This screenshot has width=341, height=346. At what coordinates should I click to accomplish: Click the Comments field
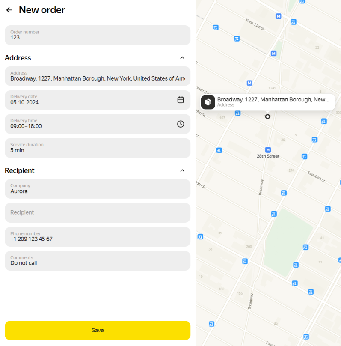click(x=98, y=261)
